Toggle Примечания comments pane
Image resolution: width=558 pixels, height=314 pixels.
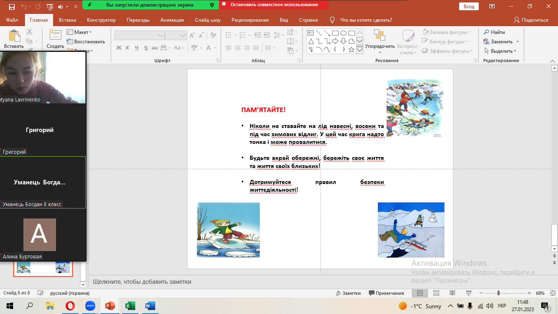(x=386, y=293)
